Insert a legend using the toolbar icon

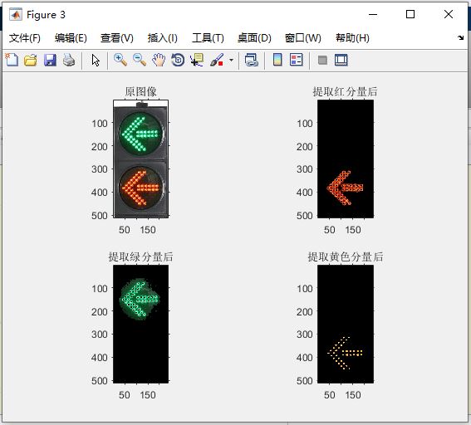pos(297,60)
